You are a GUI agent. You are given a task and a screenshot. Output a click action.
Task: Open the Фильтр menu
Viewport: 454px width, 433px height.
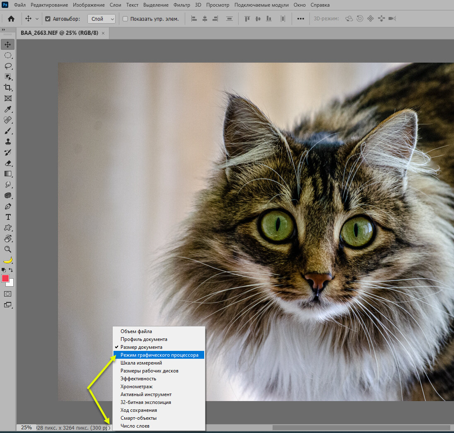point(182,5)
